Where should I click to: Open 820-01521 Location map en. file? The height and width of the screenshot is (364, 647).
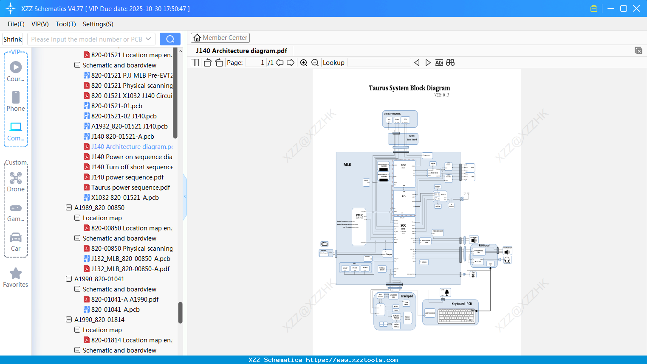(x=128, y=55)
